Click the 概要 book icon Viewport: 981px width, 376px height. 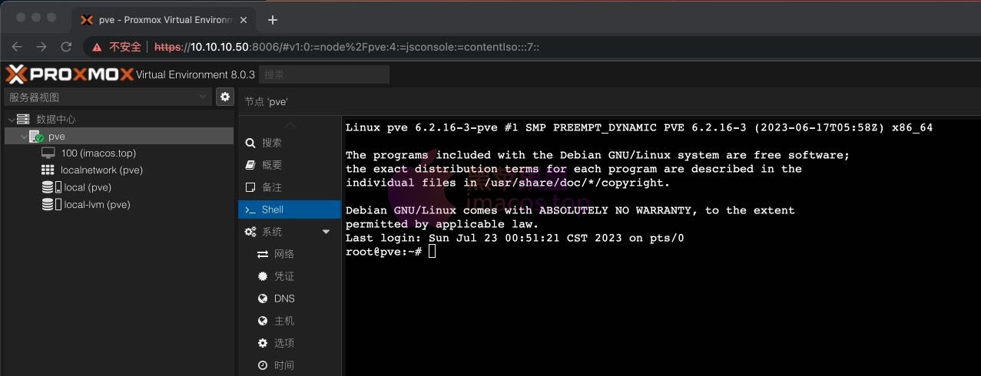pyautogui.click(x=250, y=165)
